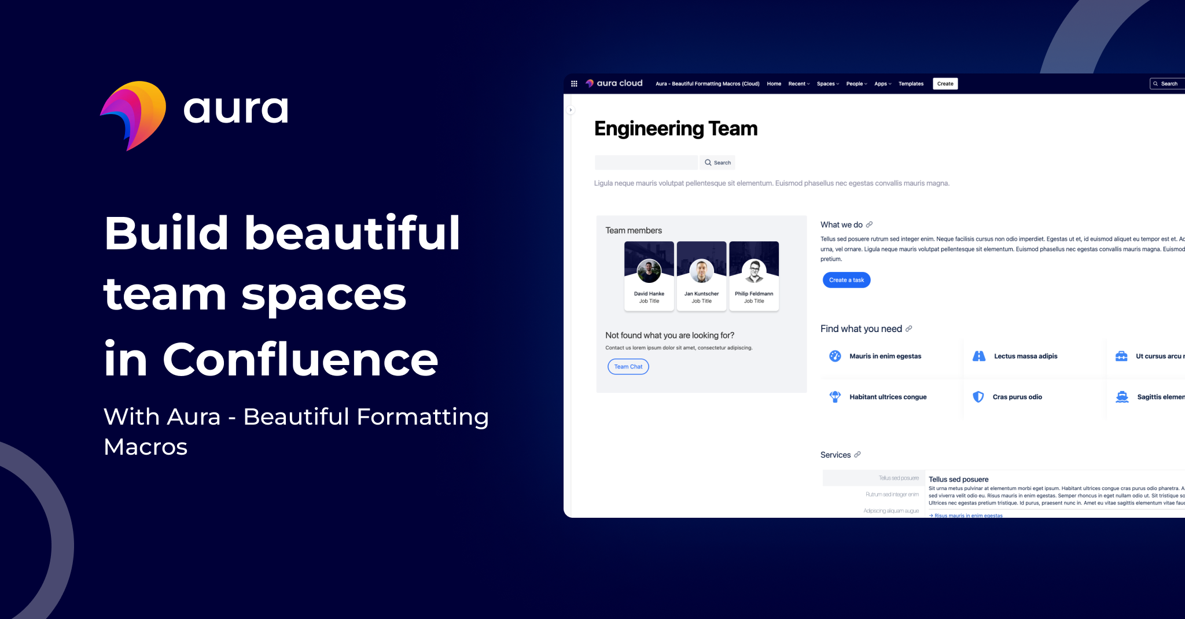The height and width of the screenshot is (619, 1185).
Task: Open the Aura - Beautiful Formatting Macros (Cloud) space
Action: pyautogui.click(x=708, y=84)
